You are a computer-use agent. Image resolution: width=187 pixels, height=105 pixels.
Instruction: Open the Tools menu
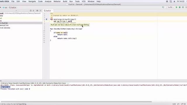(77, 1)
